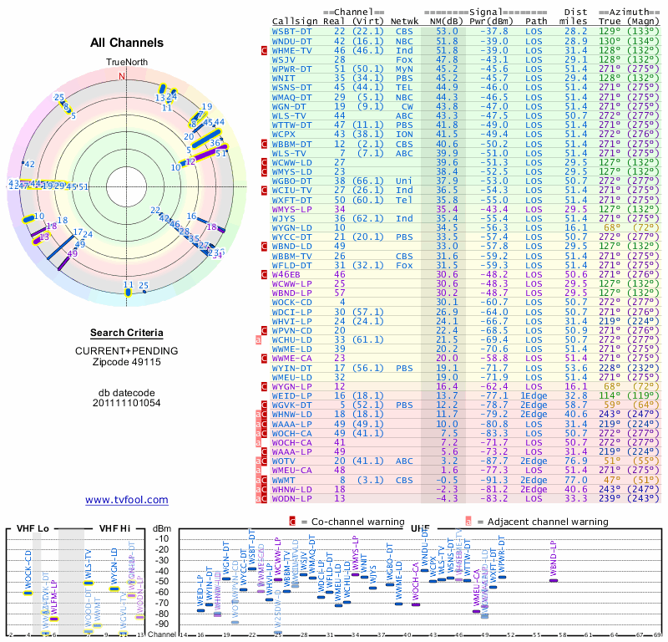Click the 'VHF Hi' chart heading
668x642 pixels.
click(115, 529)
